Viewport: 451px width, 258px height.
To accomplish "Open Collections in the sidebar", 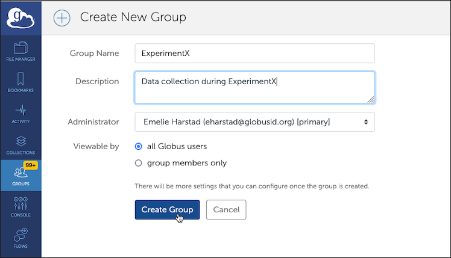I will (x=20, y=145).
